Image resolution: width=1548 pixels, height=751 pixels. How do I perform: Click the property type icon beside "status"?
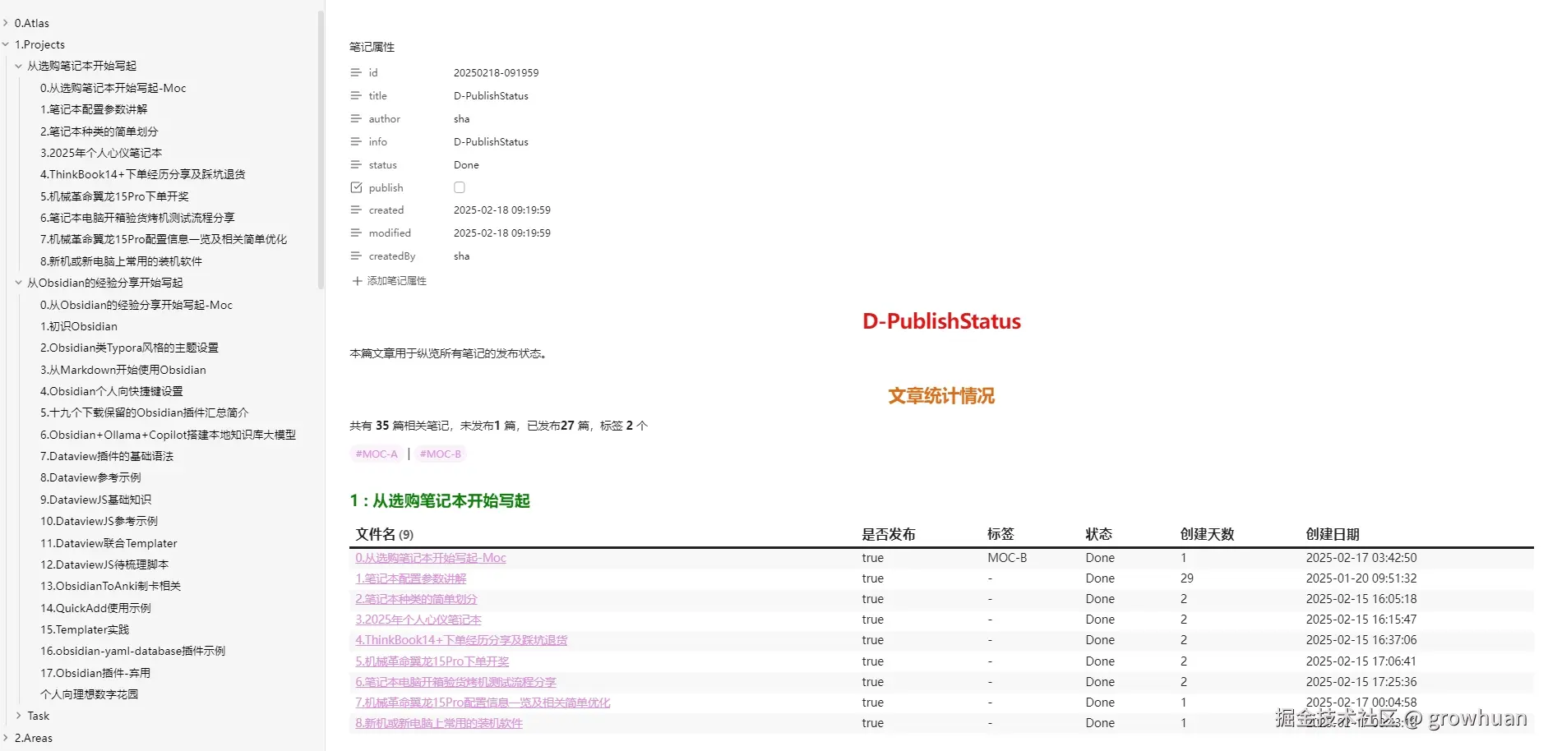click(356, 164)
